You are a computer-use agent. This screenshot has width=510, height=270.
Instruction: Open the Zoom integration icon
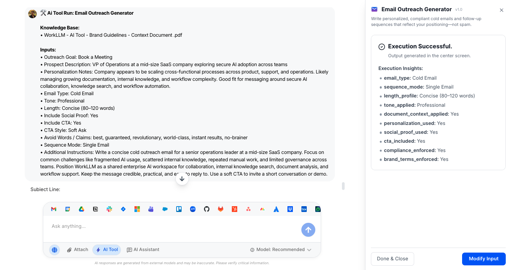pyautogui.click(x=193, y=209)
